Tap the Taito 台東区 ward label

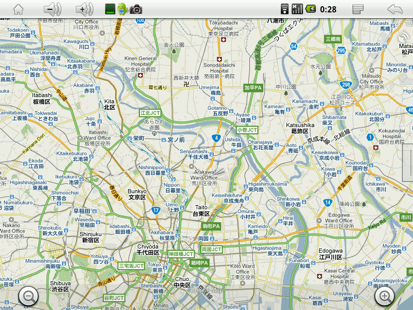(201, 211)
